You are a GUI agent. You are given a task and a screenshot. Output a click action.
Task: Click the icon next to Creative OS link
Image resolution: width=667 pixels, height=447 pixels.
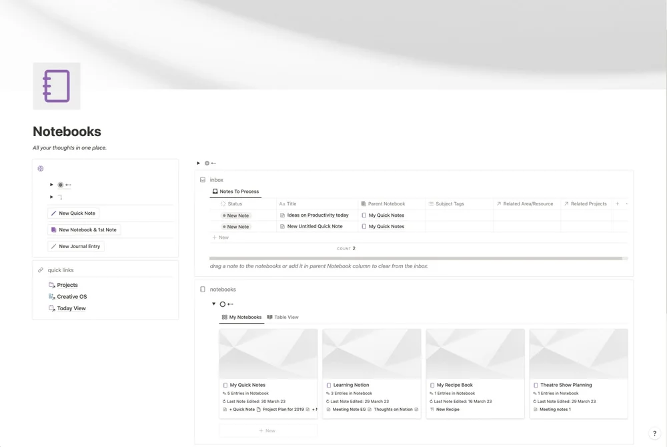coord(51,296)
